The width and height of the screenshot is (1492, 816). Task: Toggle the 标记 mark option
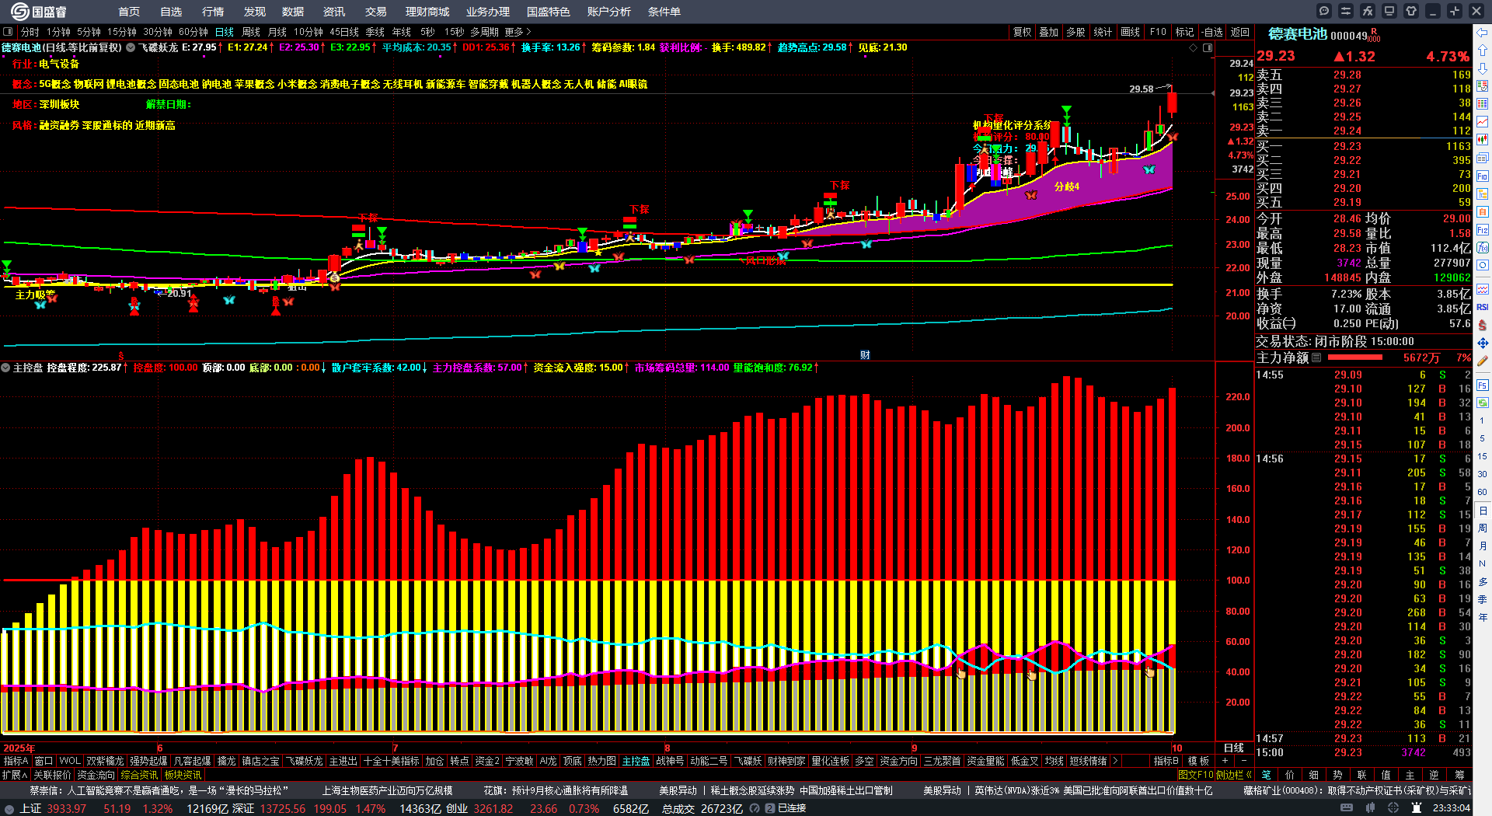pyautogui.click(x=1184, y=32)
